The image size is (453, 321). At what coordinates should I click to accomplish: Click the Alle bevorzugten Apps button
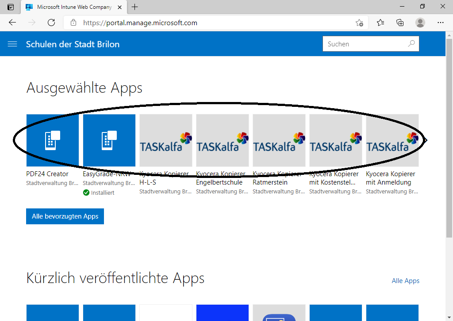[65, 217]
